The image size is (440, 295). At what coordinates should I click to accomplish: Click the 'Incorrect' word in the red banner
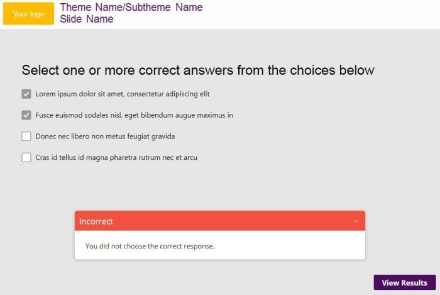tap(96, 221)
